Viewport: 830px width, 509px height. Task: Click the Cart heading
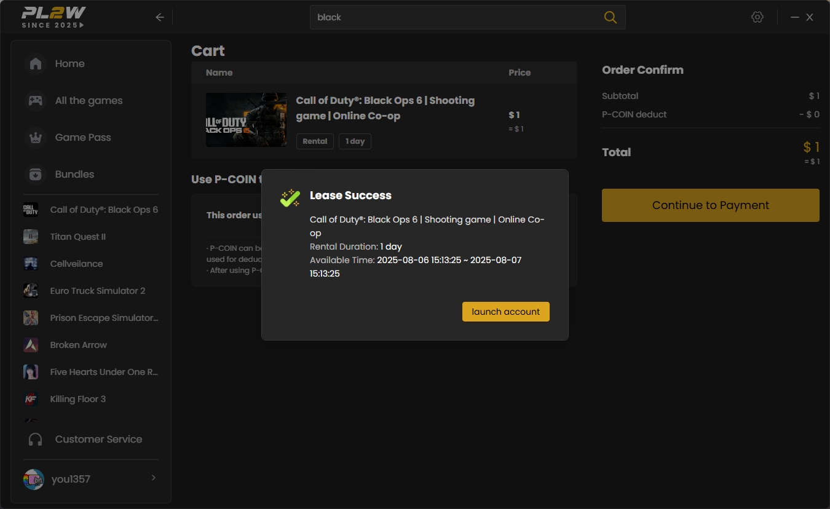(x=208, y=51)
